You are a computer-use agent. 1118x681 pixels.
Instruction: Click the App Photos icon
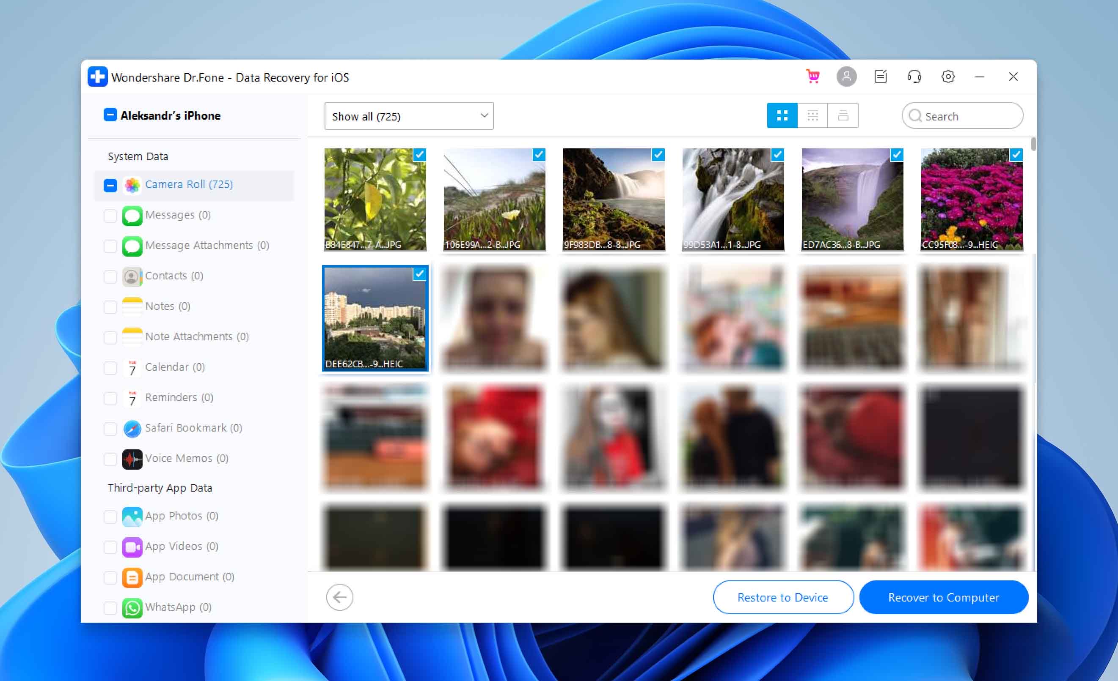point(132,517)
